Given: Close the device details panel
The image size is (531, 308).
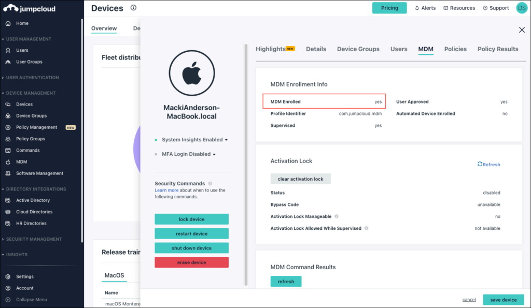Looking at the screenshot, I should pos(522,30).
